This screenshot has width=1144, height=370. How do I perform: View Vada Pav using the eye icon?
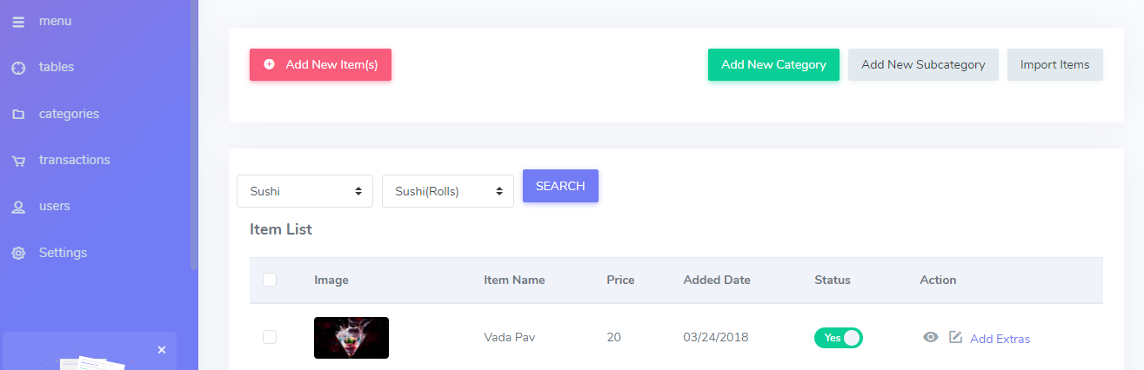coord(931,337)
